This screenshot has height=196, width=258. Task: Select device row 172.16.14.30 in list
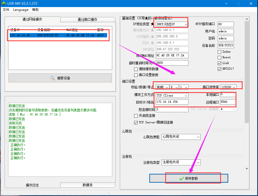(x=58, y=35)
